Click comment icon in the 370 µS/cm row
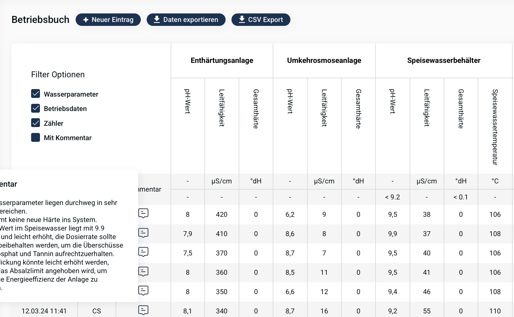514x317 pixels. tap(143, 252)
